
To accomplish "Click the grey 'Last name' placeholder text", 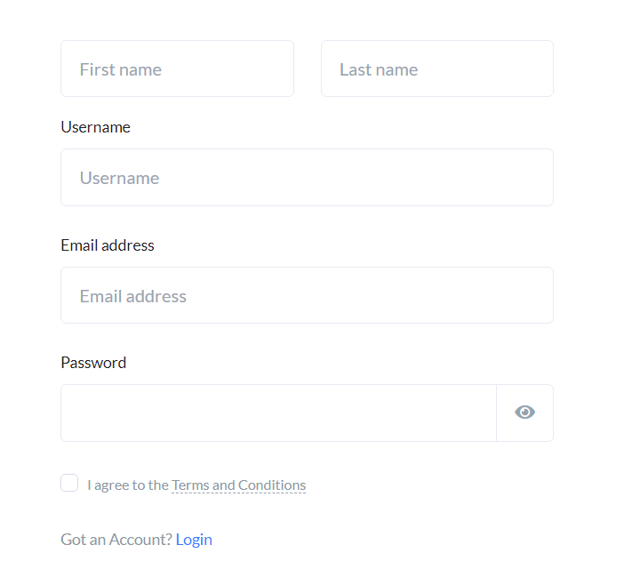I will (379, 69).
